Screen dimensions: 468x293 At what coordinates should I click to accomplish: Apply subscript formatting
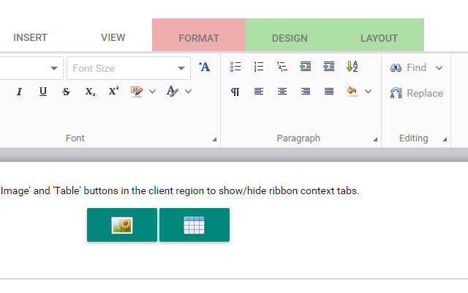click(89, 92)
